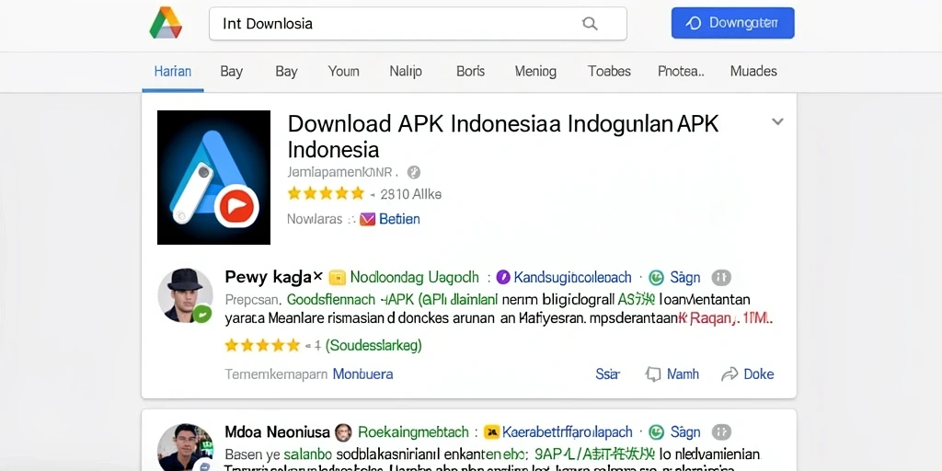
Task: Select the Toabes tab
Action: click(609, 72)
